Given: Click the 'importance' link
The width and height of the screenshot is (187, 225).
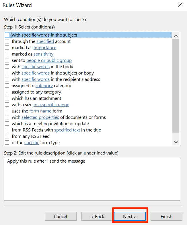Looking at the screenshot, I should point(45,48).
